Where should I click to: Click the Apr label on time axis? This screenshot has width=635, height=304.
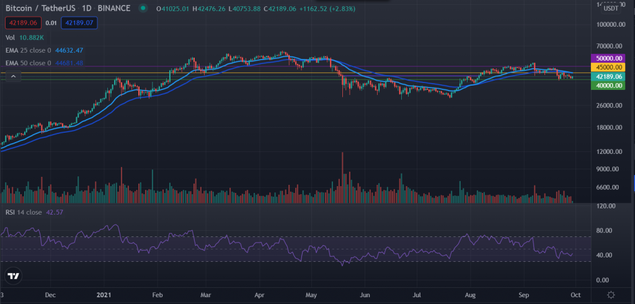[x=261, y=295]
